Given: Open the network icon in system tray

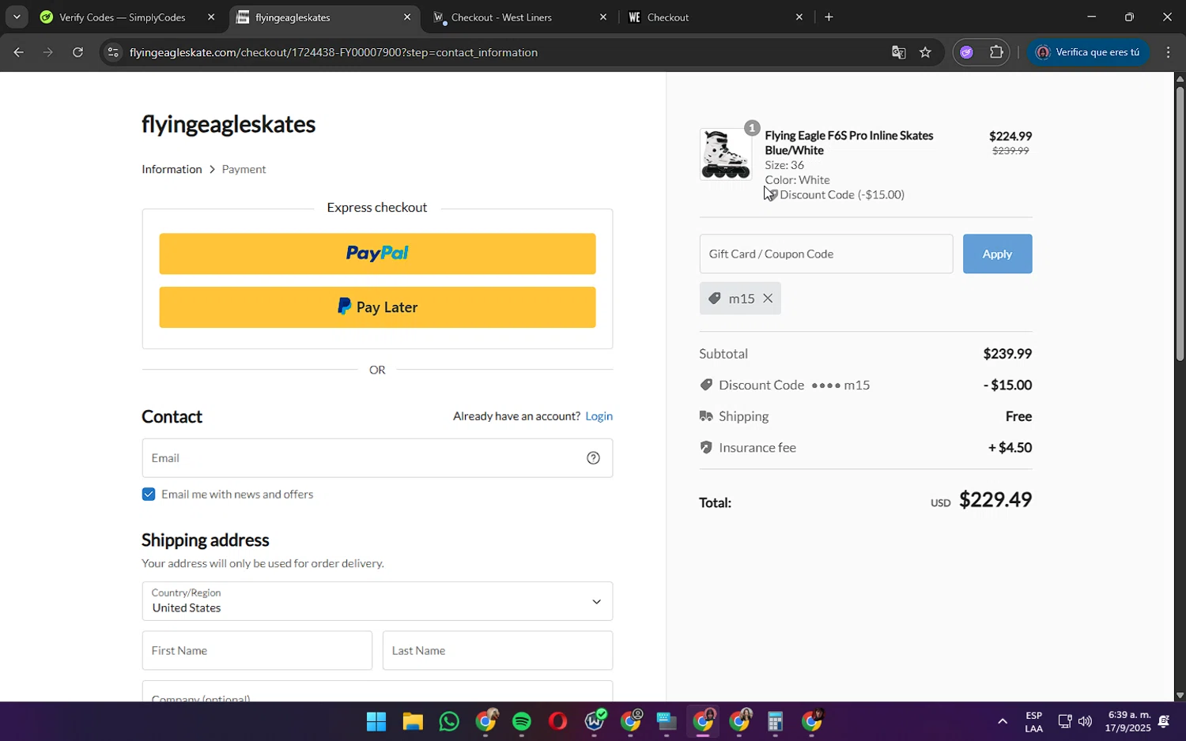Looking at the screenshot, I should point(1064,721).
